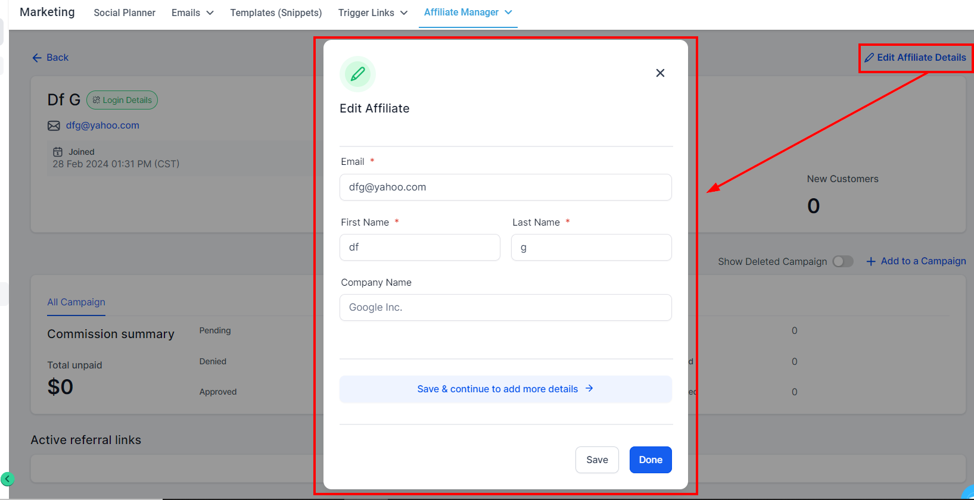Click the plus icon of Add to a Campaign
Screen dimensions: 974x500
tap(871, 261)
